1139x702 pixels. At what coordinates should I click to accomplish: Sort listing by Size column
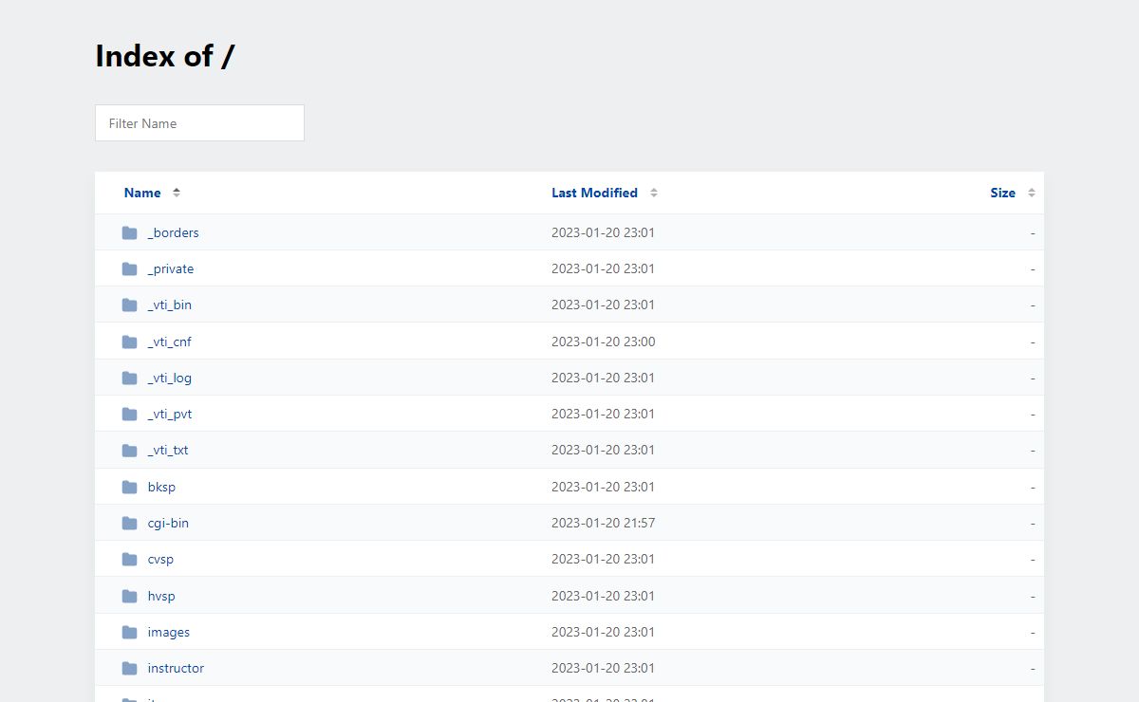(x=1002, y=193)
